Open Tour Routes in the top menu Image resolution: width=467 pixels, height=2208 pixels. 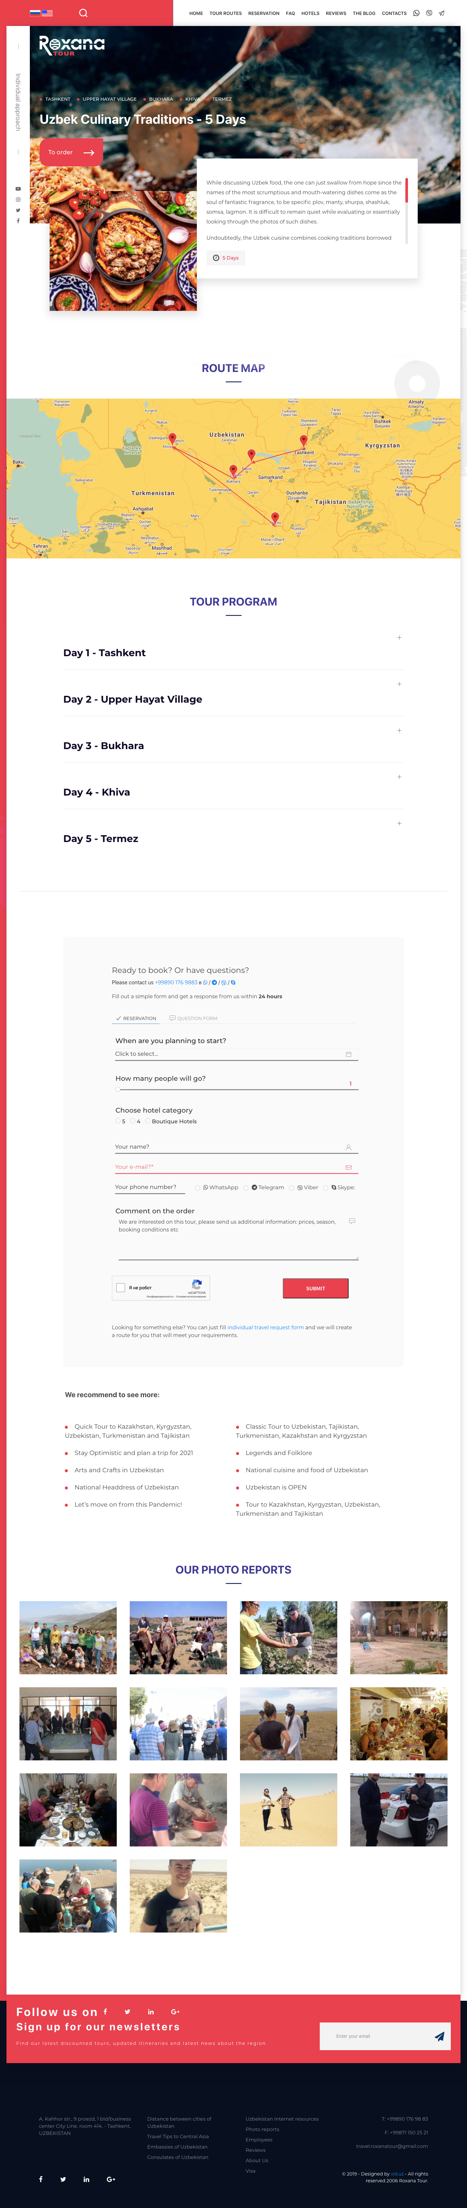click(x=225, y=13)
